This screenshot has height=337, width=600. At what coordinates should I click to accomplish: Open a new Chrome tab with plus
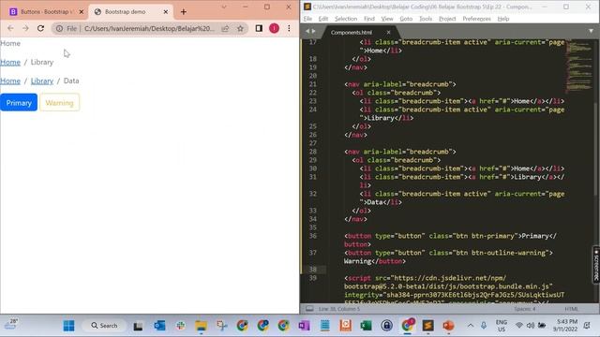point(184,12)
